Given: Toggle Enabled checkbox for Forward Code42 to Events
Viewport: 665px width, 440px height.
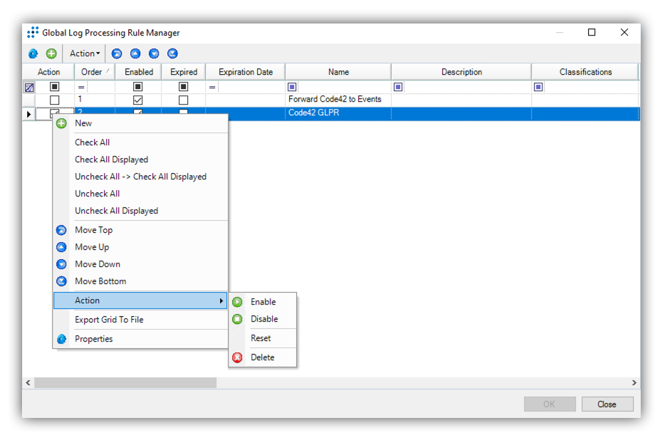Looking at the screenshot, I should point(138,100).
